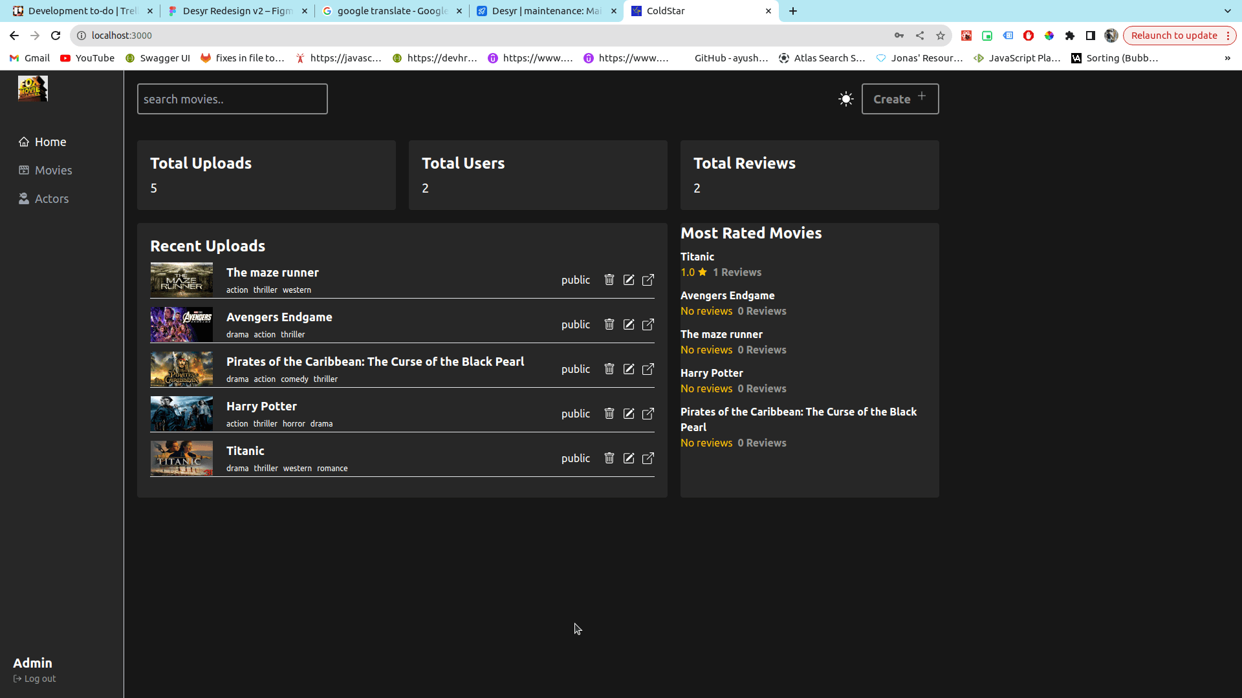Focus the search movies field

point(232,99)
